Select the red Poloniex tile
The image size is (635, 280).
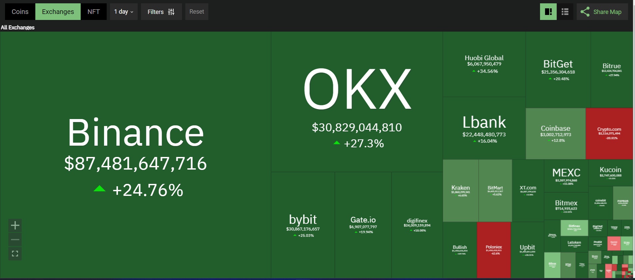click(x=494, y=250)
